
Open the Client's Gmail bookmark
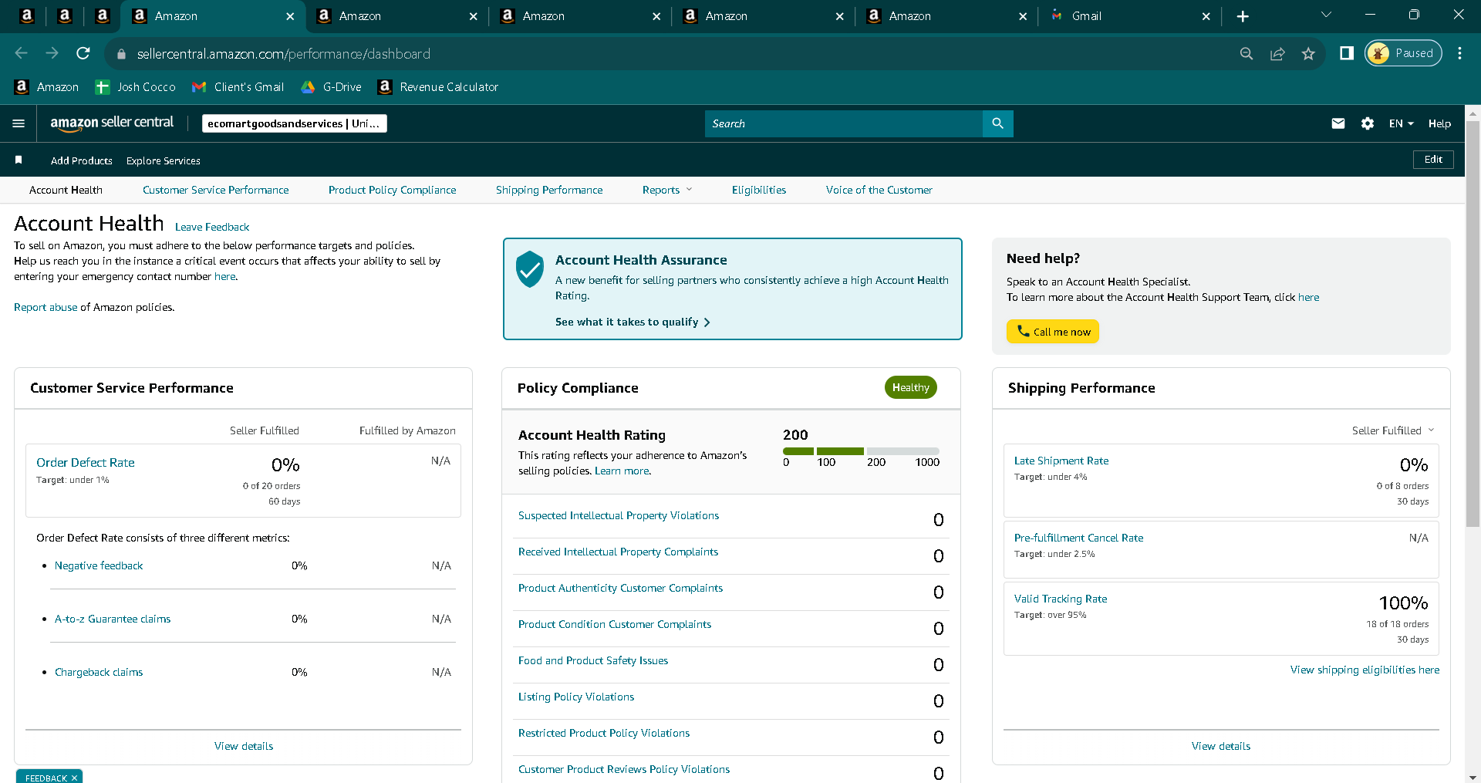238,87
